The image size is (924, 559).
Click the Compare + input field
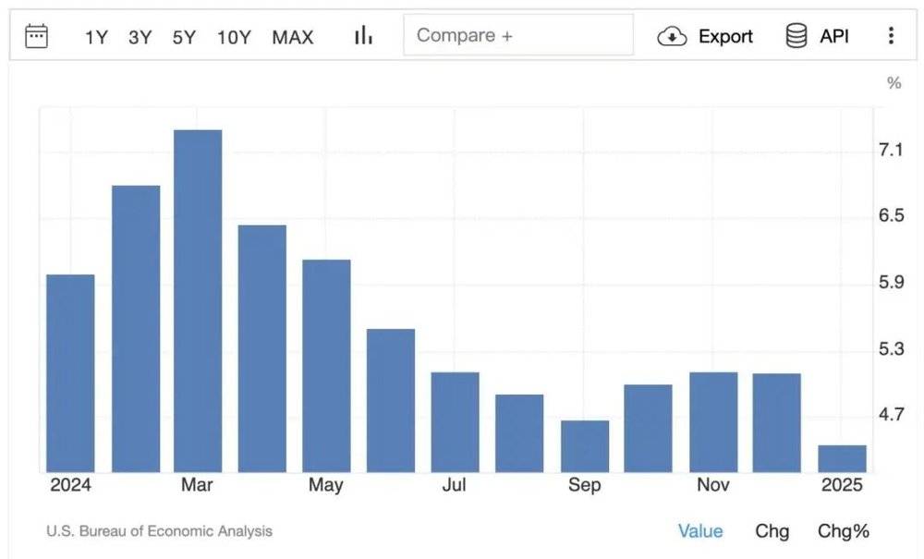tap(518, 35)
